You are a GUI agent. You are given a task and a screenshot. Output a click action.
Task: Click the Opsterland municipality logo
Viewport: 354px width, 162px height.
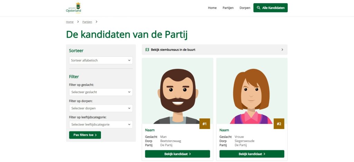pos(74,8)
